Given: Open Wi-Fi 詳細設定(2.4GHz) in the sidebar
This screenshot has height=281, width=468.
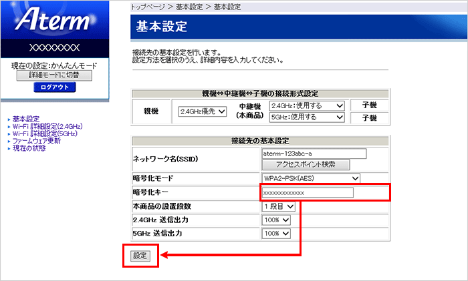Looking at the screenshot, I should [x=47, y=126].
